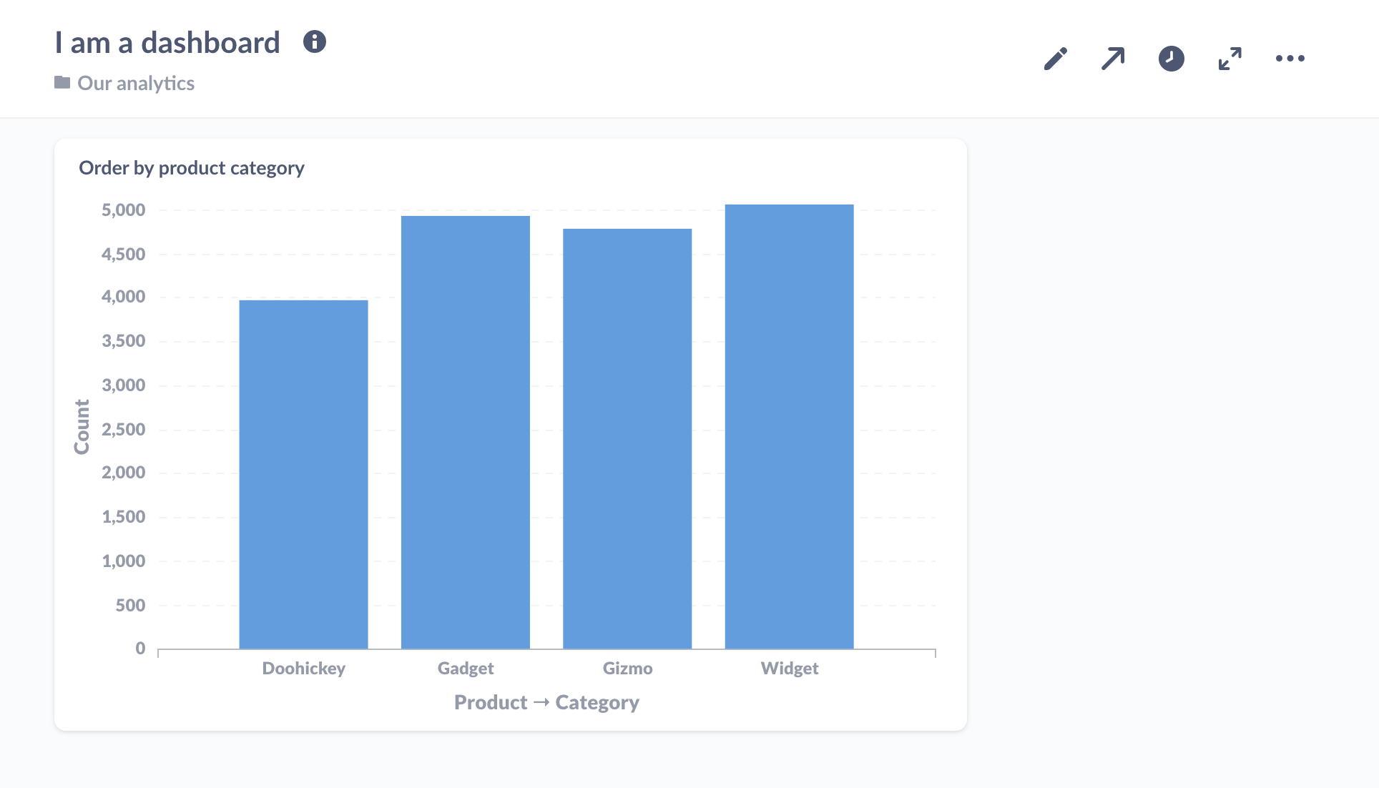1379x788 pixels.
Task: Click the Doohickey bar in the chart
Action: click(303, 474)
